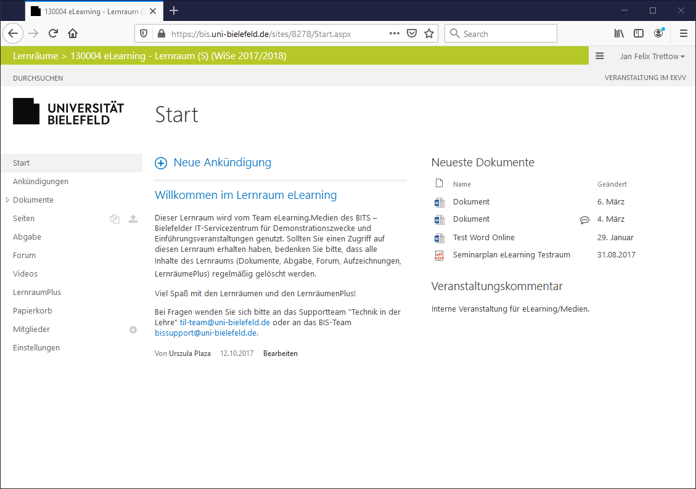
Task: Open the page actions three-dot menu
Action: tap(394, 33)
